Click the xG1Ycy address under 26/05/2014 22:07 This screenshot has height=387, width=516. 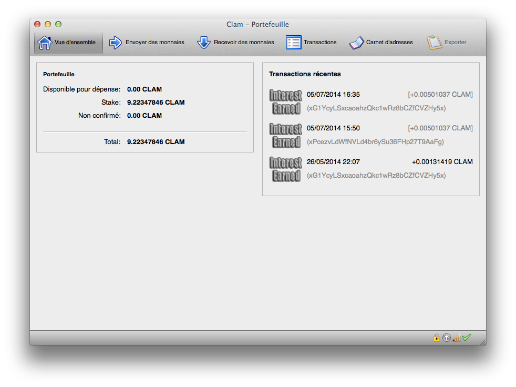pos(376,175)
